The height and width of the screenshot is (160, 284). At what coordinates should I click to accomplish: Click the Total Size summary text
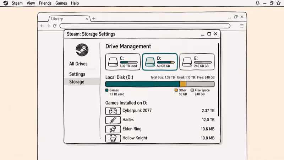(x=182, y=77)
